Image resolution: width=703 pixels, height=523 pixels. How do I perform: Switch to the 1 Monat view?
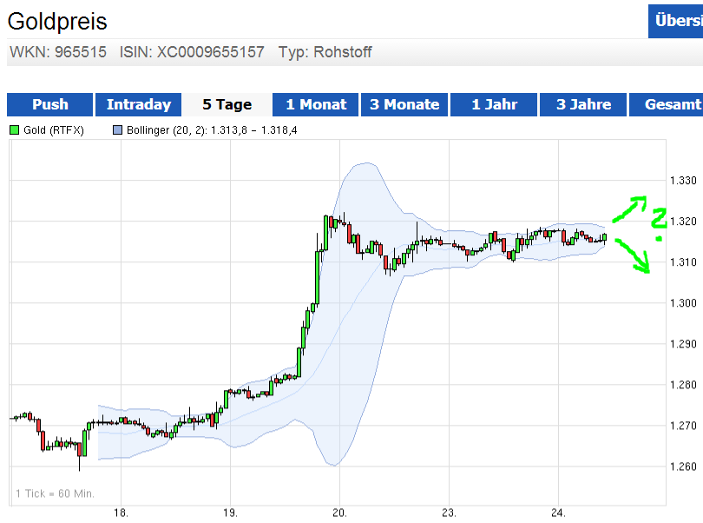point(316,104)
